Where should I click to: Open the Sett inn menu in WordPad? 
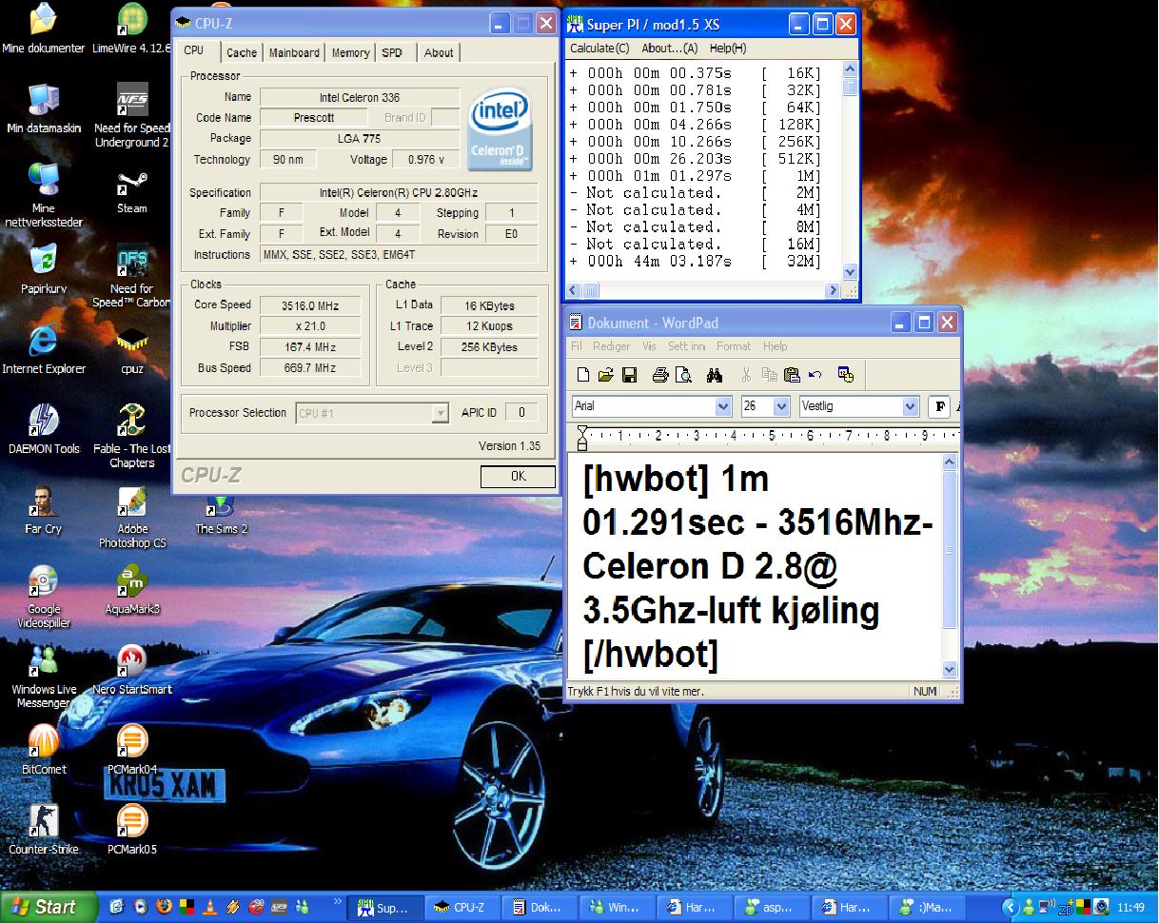point(686,346)
